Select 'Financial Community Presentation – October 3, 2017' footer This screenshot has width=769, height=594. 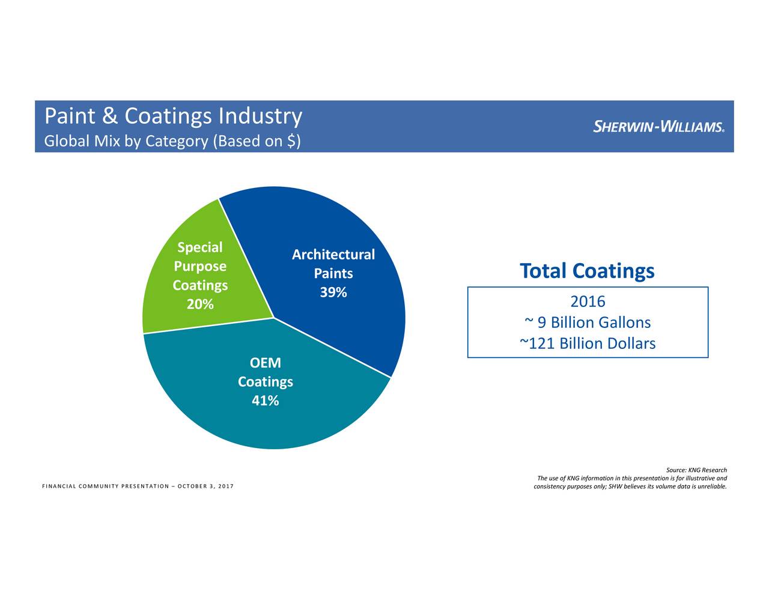pyautogui.click(x=138, y=486)
